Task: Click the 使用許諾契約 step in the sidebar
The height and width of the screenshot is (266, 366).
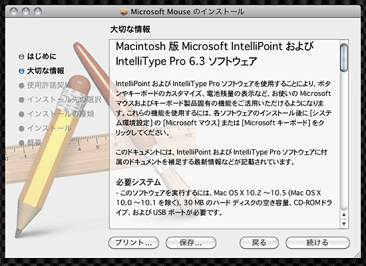Action: click(49, 85)
